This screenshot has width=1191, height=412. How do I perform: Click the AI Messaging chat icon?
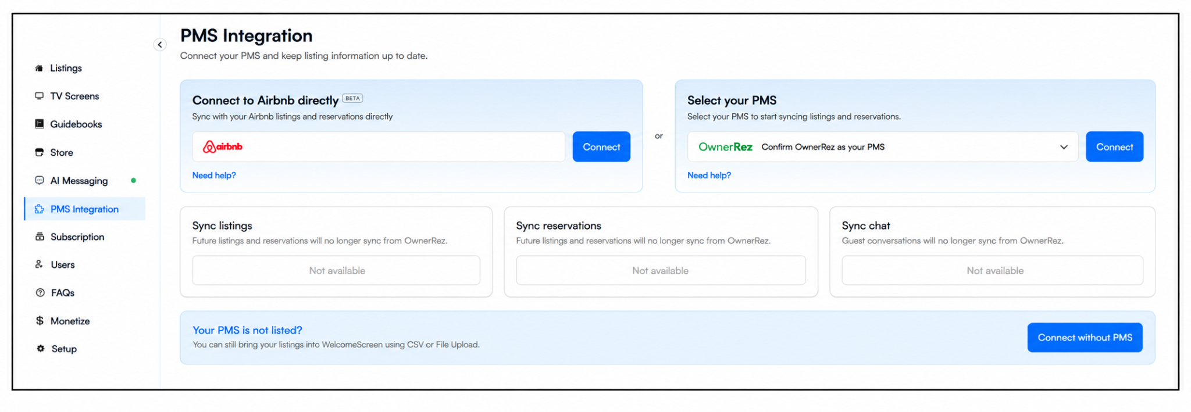[39, 180]
